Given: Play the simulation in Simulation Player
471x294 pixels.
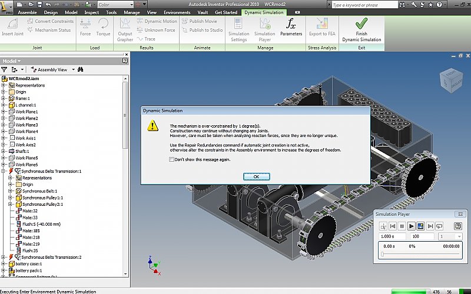Looking at the screenshot, I should click(411, 226).
